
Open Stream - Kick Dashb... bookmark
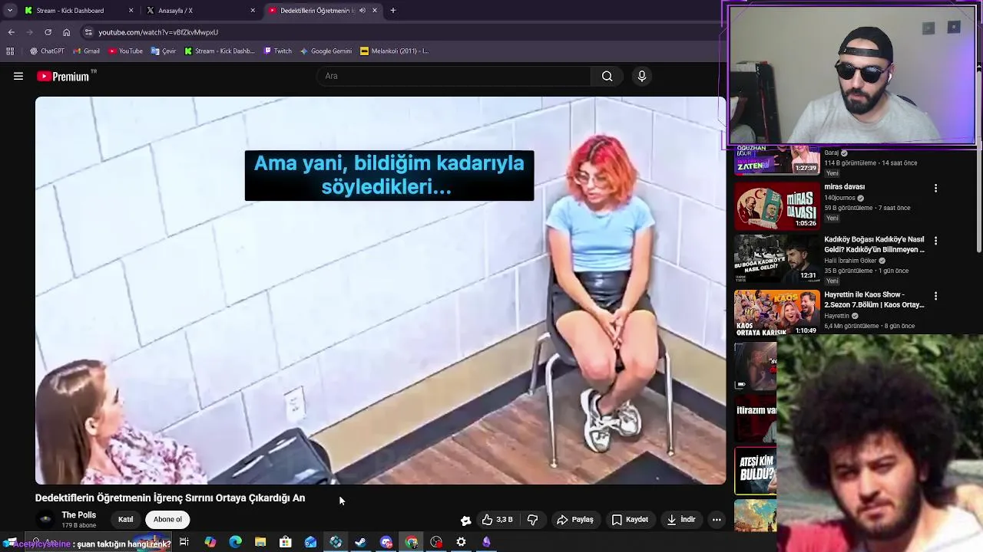coord(220,51)
